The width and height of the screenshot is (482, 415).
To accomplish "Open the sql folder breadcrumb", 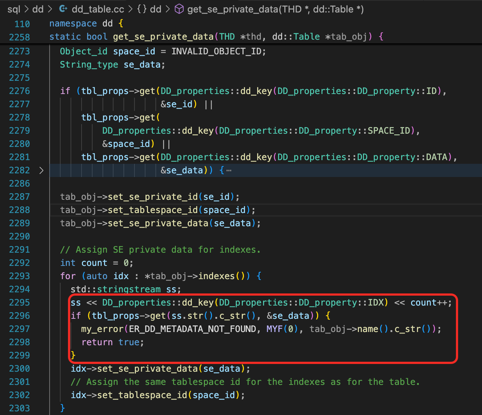I will pos(14,9).
